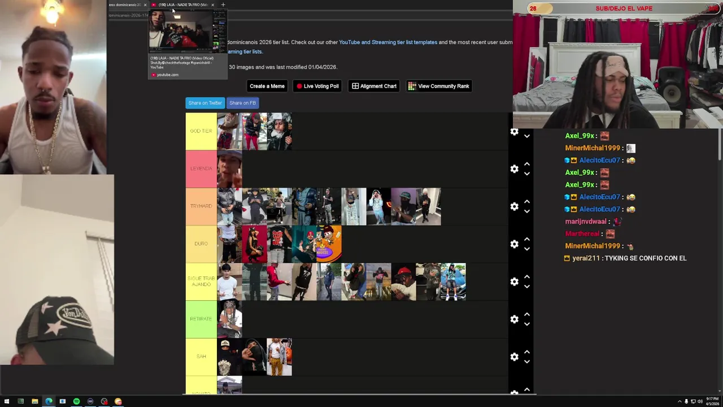
Task: Click the TRYHARD orange label
Action: 201,206
